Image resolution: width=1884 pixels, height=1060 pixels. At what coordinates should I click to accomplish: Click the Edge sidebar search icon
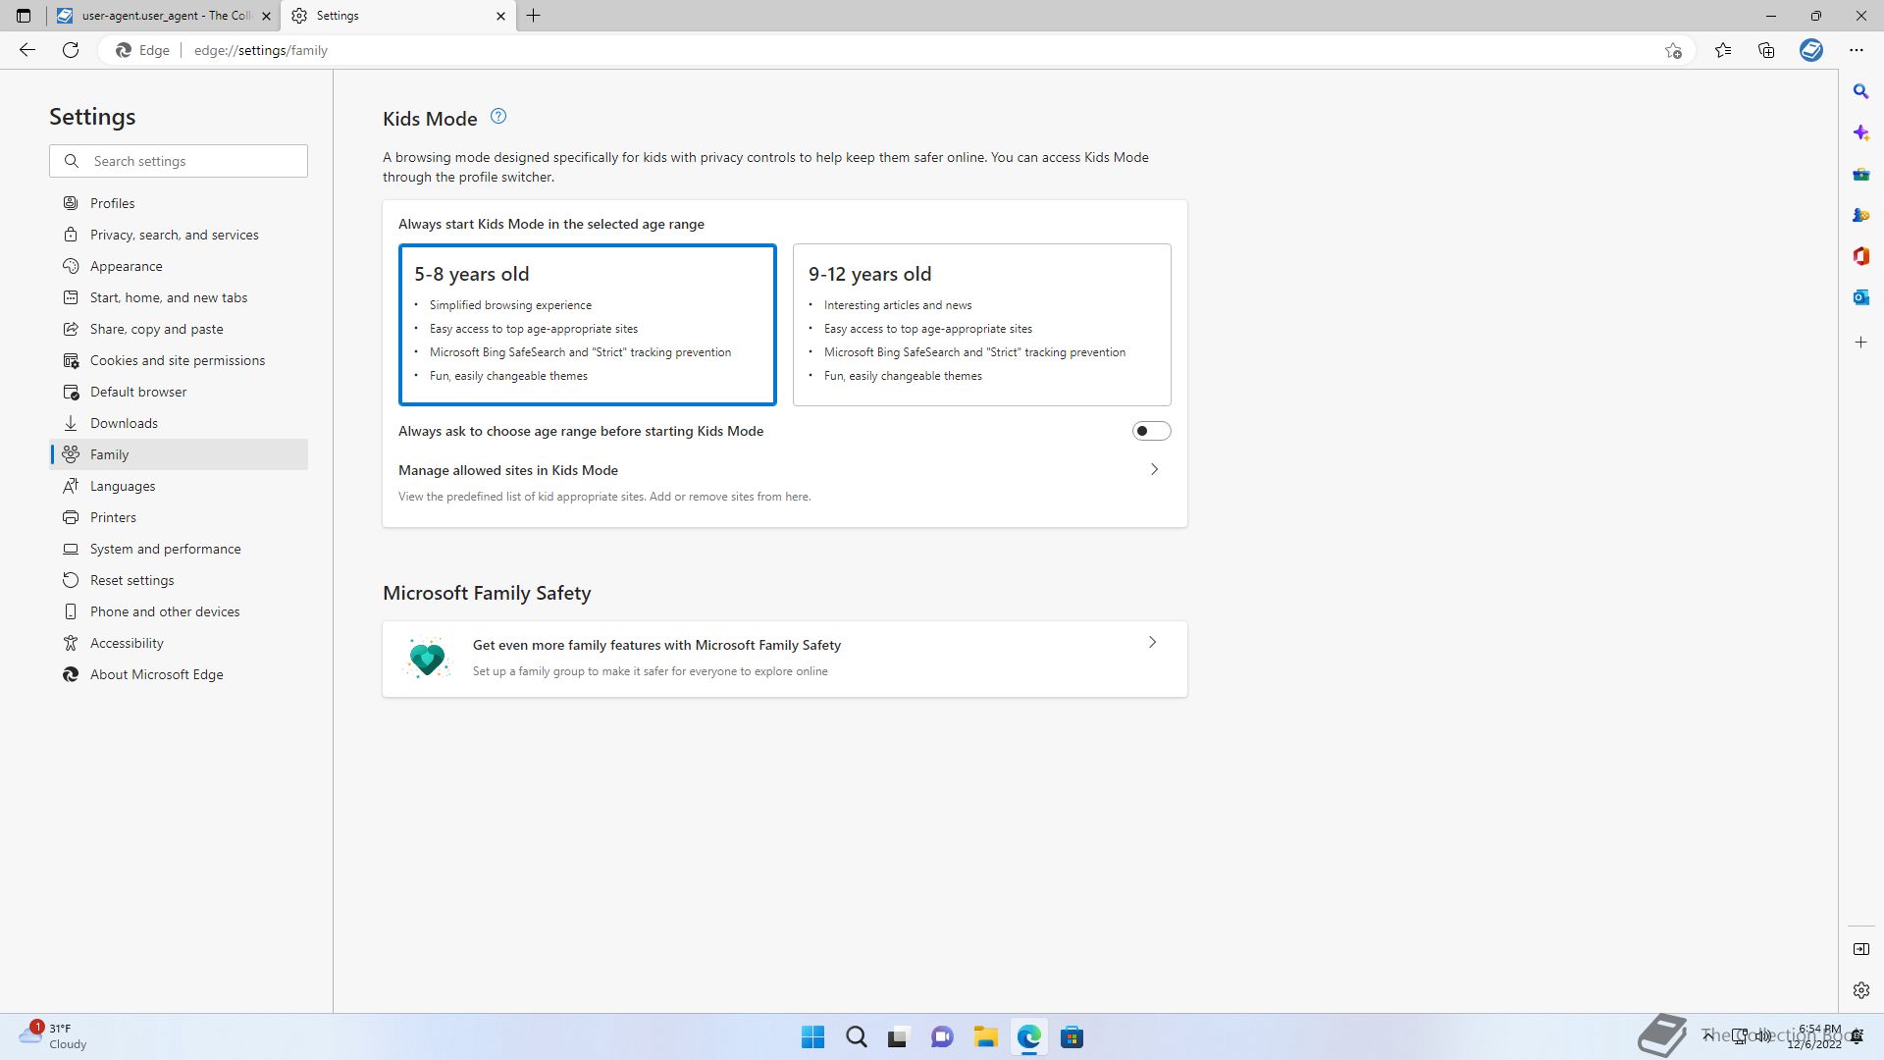point(1860,91)
